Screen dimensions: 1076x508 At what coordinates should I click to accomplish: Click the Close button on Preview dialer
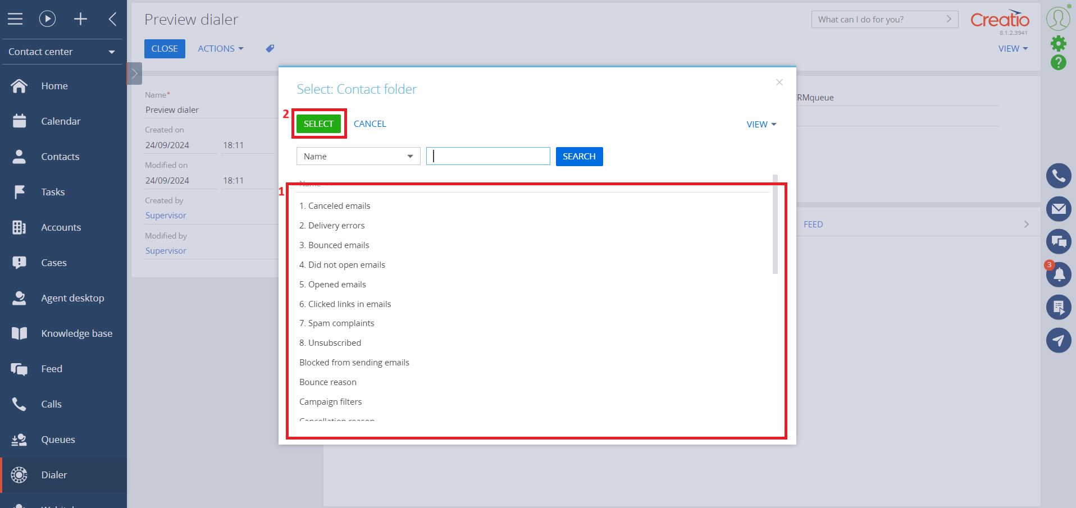click(x=165, y=49)
